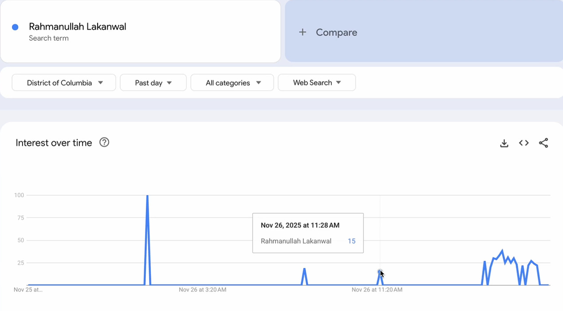563x311 pixels.
Task: Click the blue dot beside Rahmanullah Lakanwal
Action: point(15,27)
